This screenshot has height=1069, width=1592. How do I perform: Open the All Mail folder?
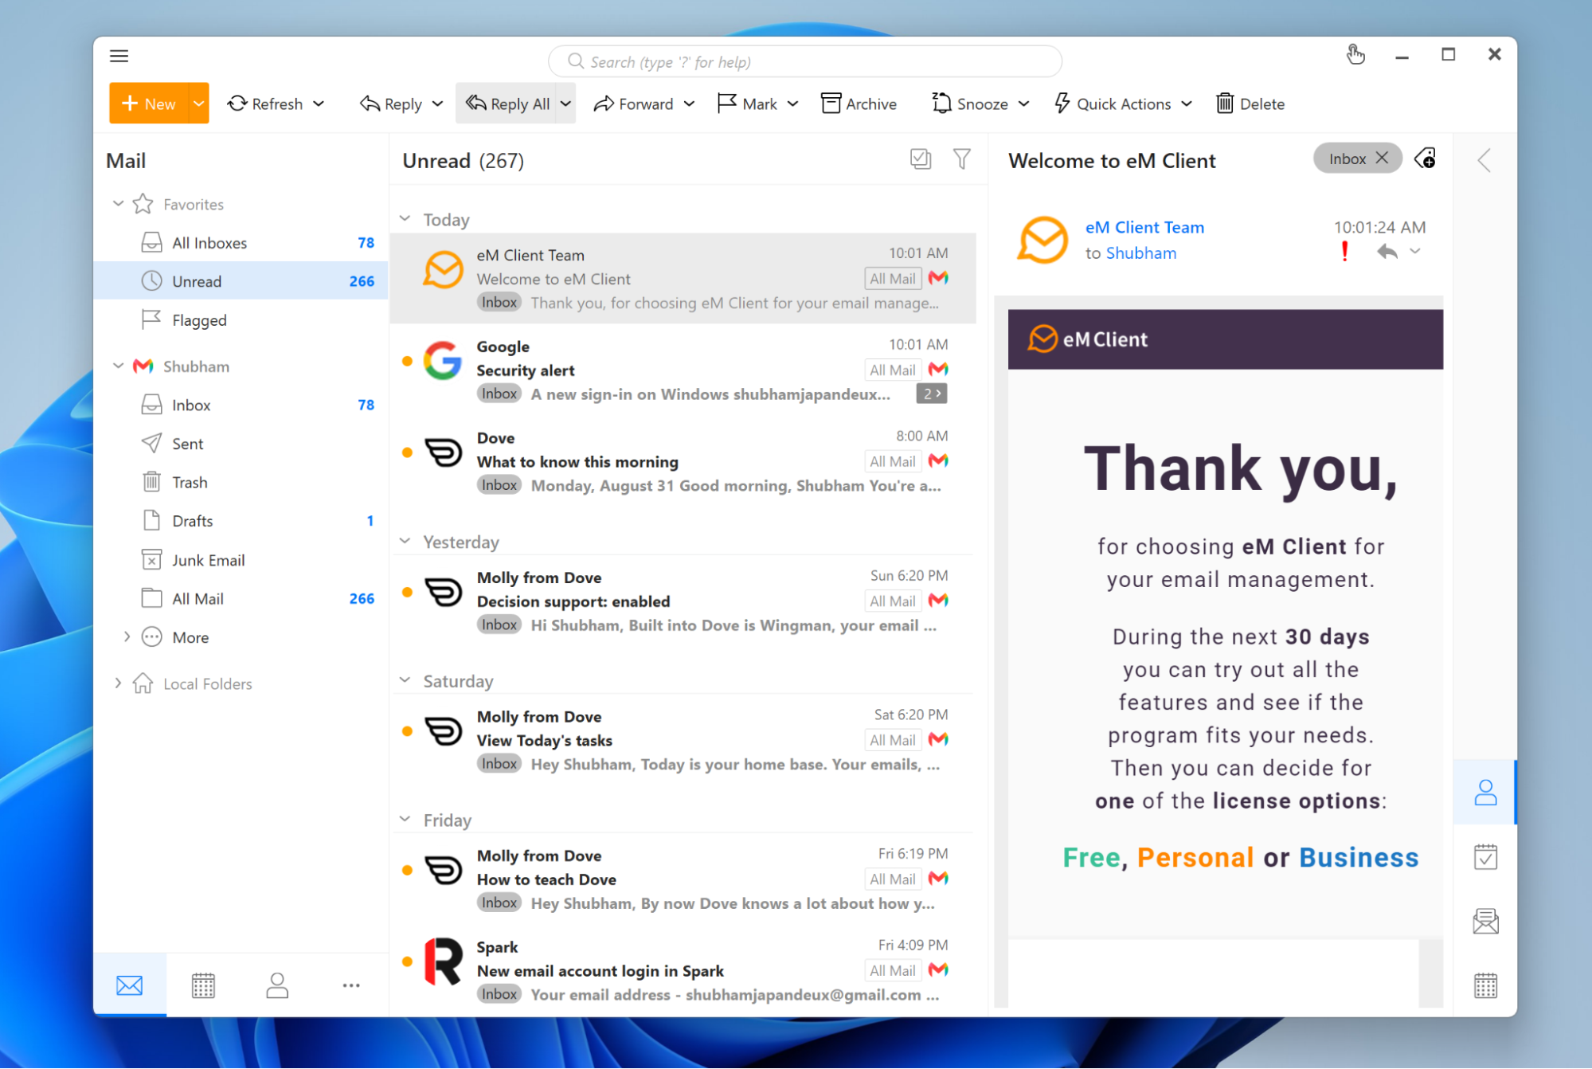click(241, 599)
